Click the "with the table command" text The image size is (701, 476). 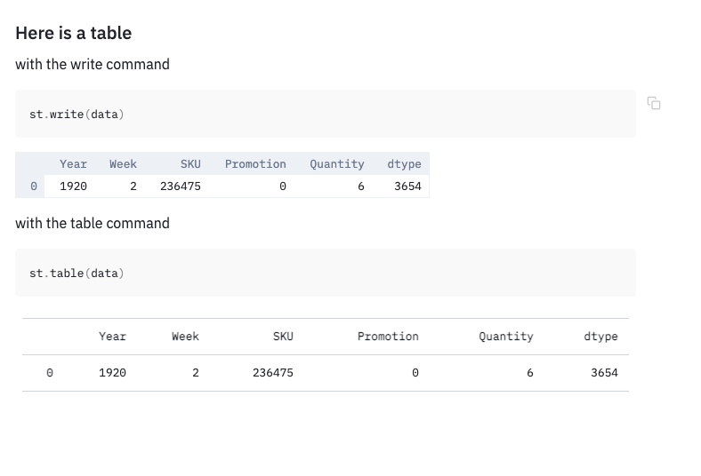[x=93, y=224]
